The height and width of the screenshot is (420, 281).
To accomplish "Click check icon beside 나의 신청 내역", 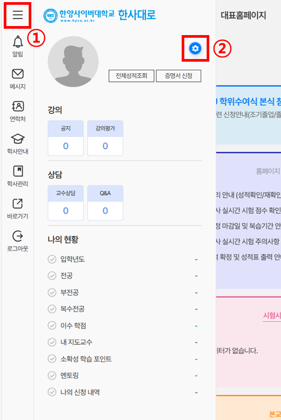I will click(x=52, y=392).
